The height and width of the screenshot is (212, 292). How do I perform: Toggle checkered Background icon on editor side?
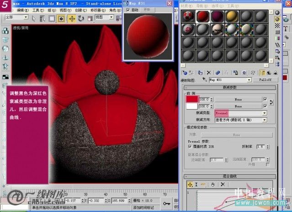(277, 26)
